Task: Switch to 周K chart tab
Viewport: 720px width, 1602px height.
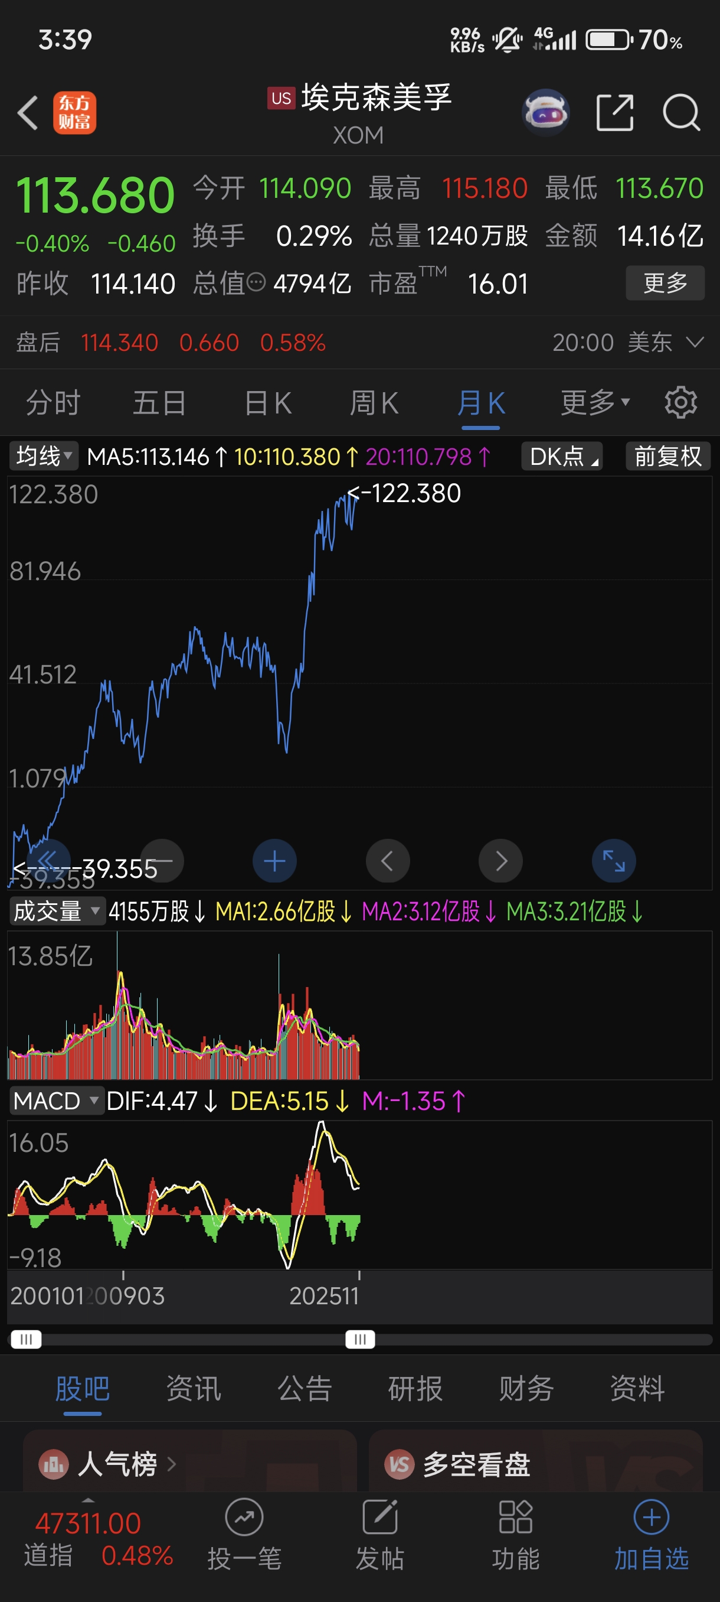Action: (x=374, y=402)
